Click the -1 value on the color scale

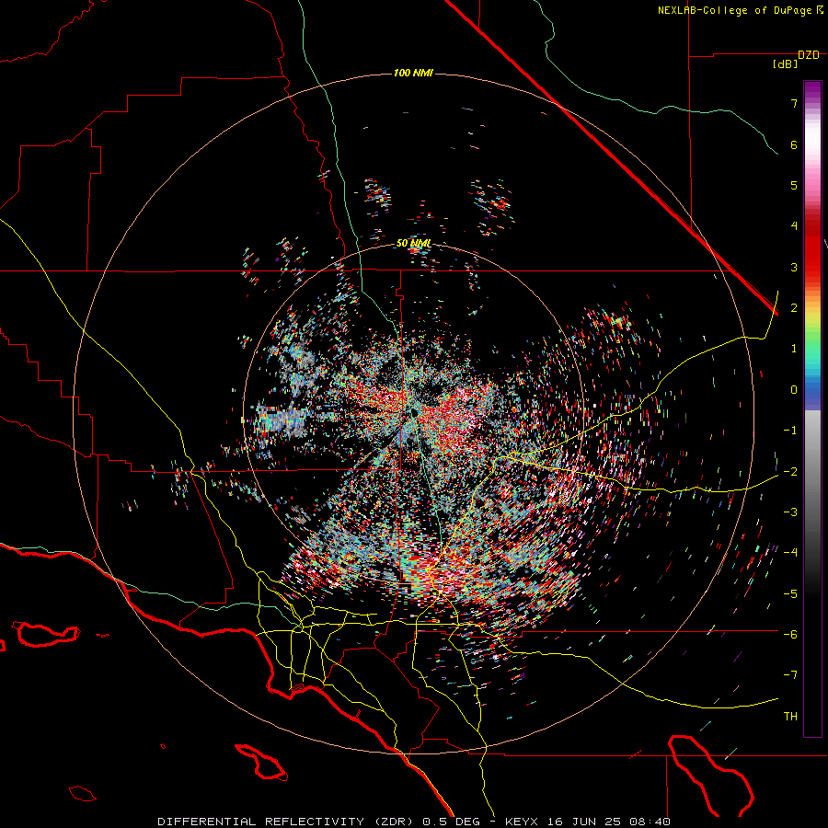(790, 431)
